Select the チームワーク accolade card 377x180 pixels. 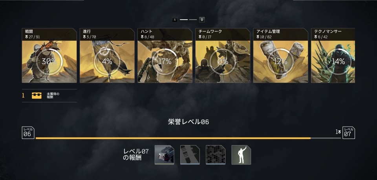pos(223,55)
